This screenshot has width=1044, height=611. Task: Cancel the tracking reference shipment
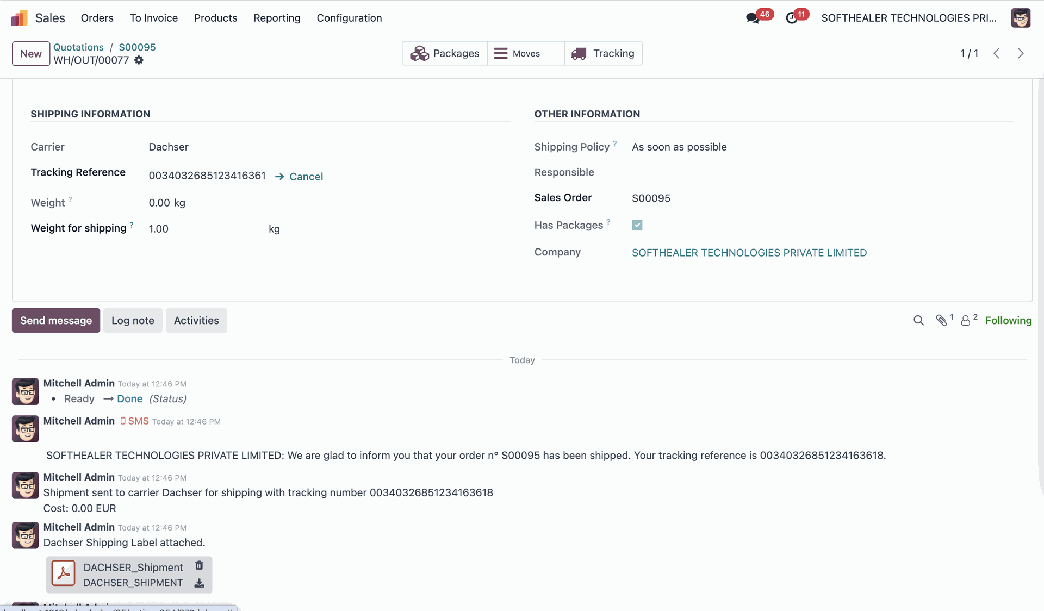[306, 177]
